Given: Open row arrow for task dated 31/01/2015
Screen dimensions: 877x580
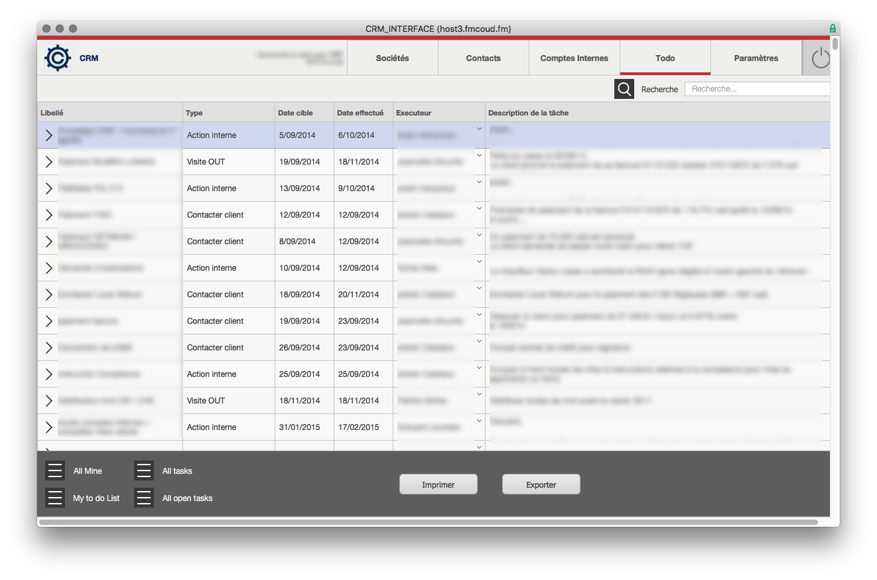Looking at the screenshot, I should tap(48, 427).
